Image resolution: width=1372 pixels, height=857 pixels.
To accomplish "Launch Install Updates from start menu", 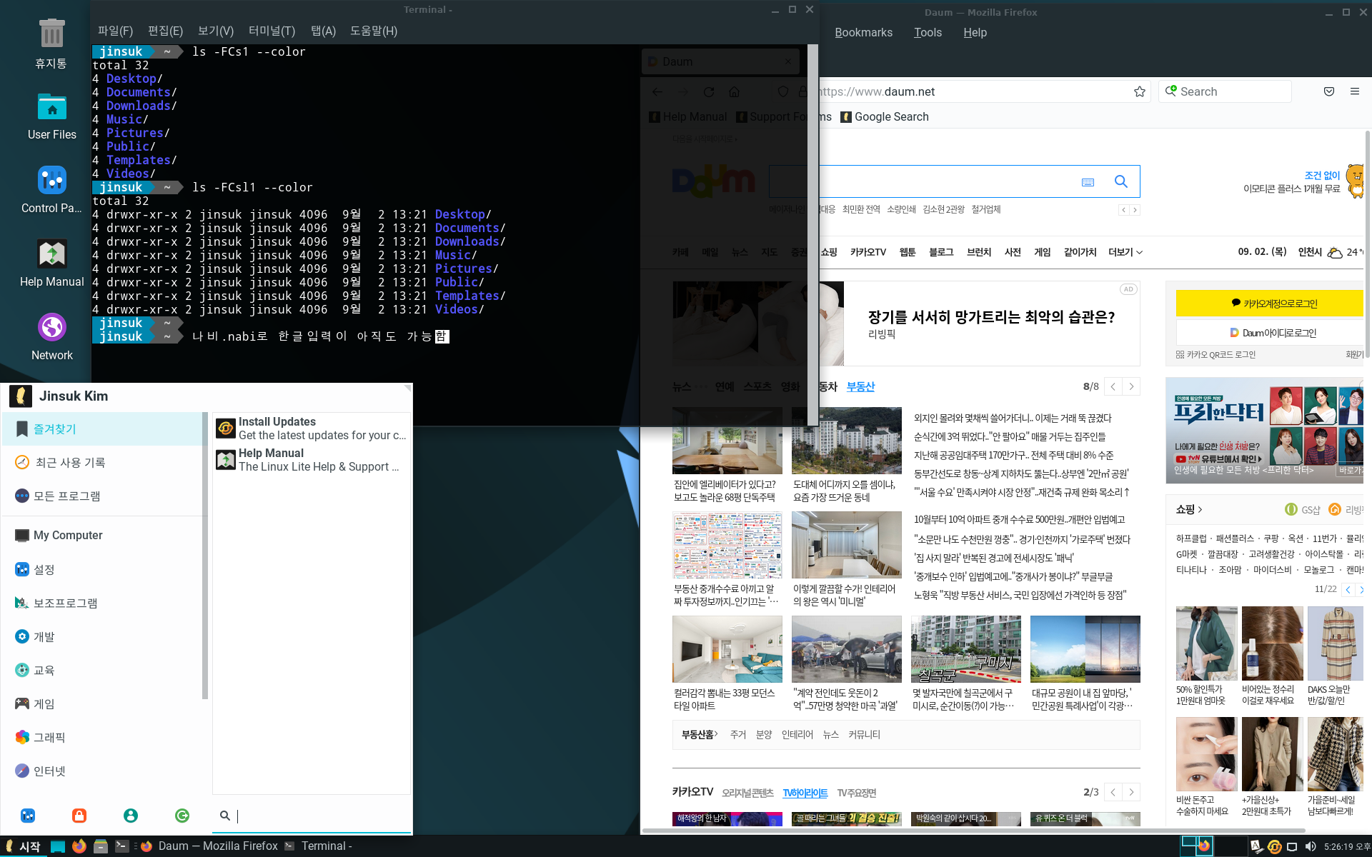I will point(312,428).
